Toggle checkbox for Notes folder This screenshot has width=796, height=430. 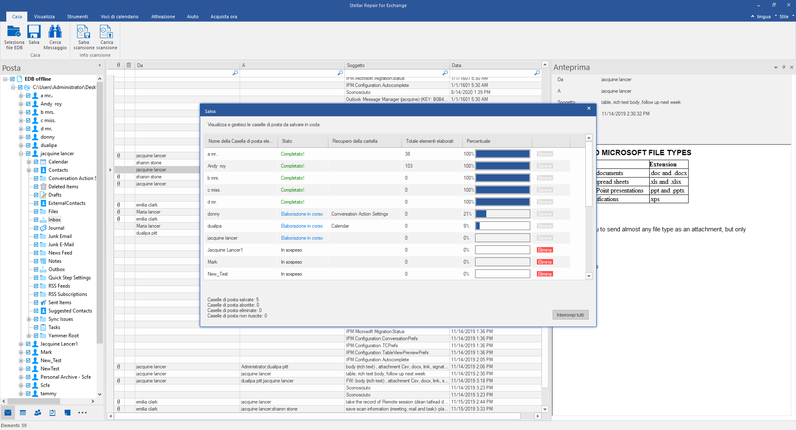pos(36,261)
